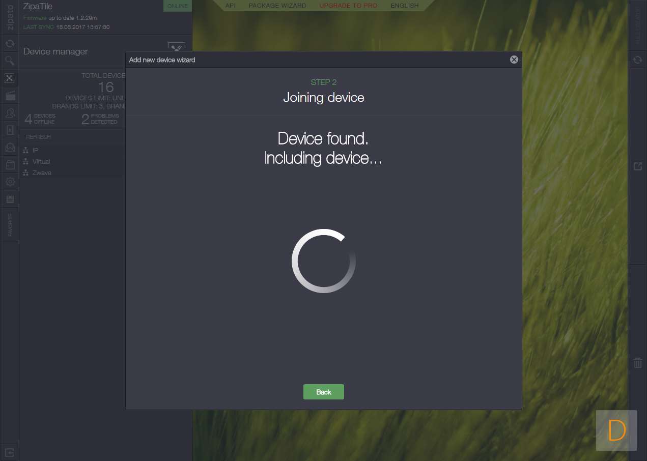
Task: Expand the Zwave network tree item
Action: coord(42,172)
